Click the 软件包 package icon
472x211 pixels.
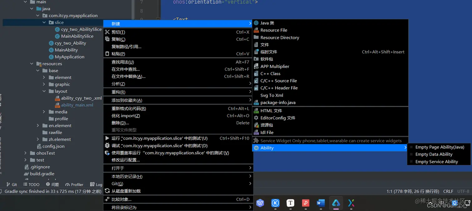pos(256,59)
